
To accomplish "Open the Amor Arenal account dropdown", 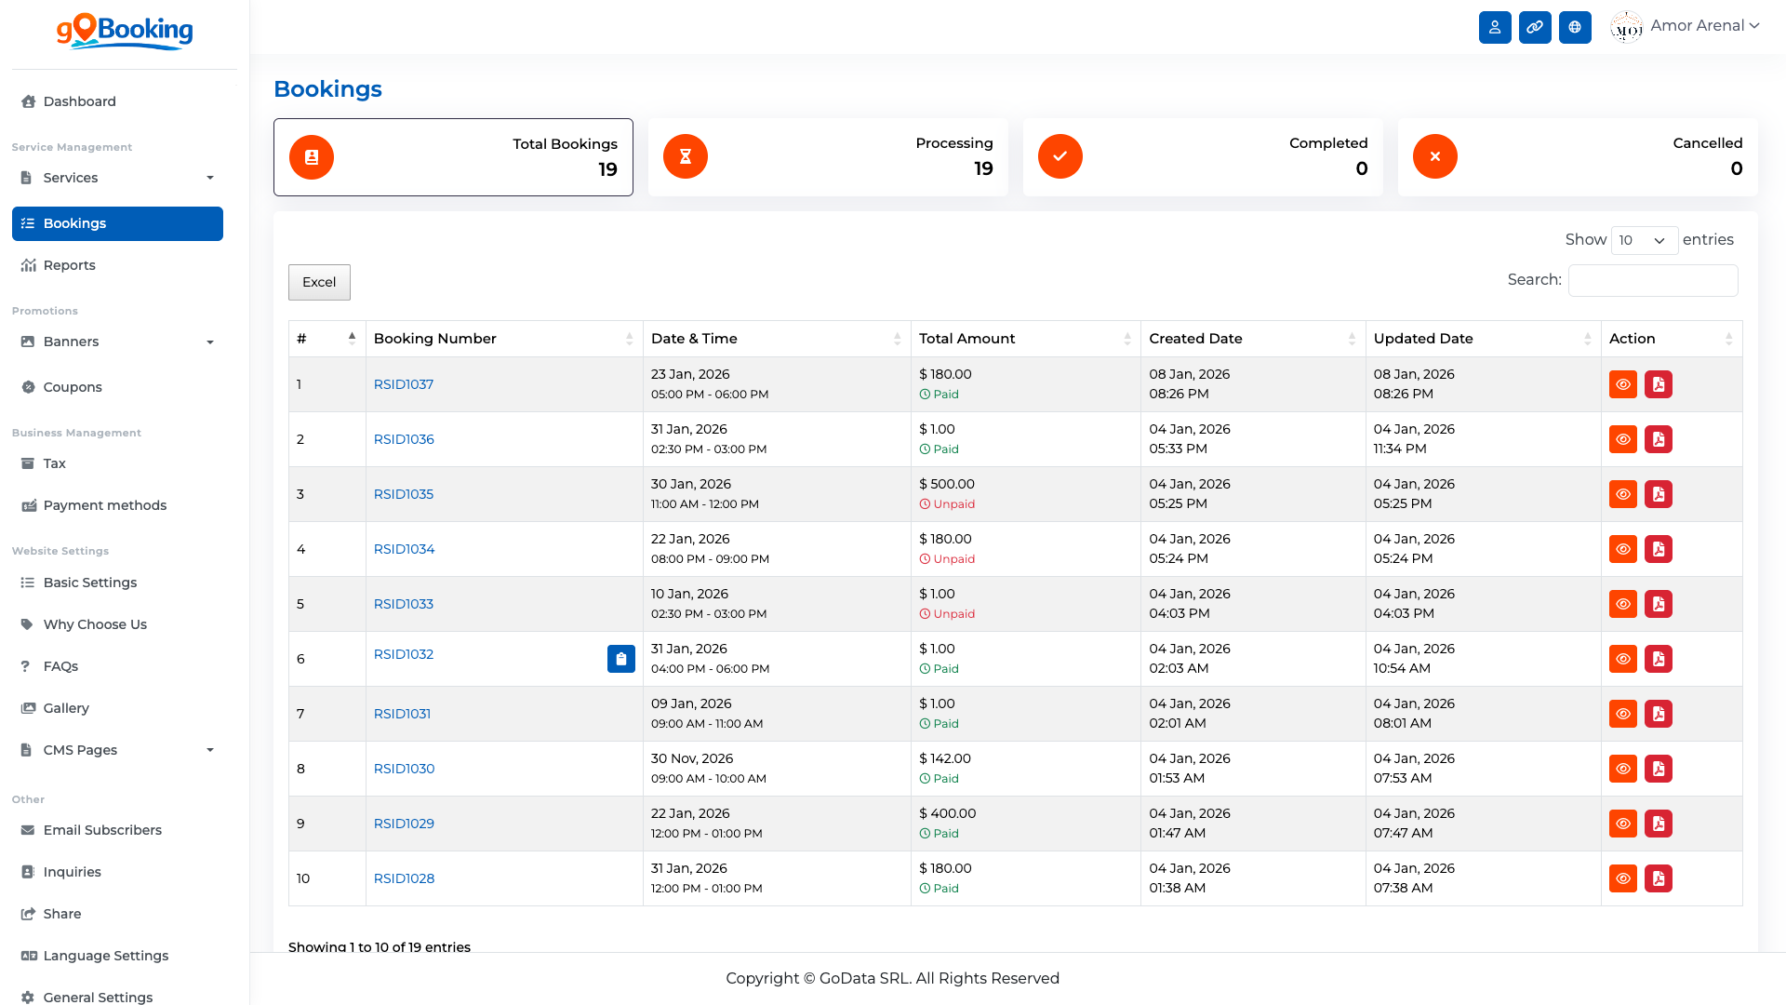I will (1696, 26).
